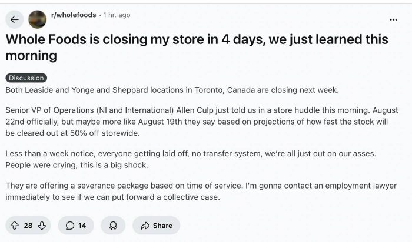Upvote the post with the up arrow

15,226
